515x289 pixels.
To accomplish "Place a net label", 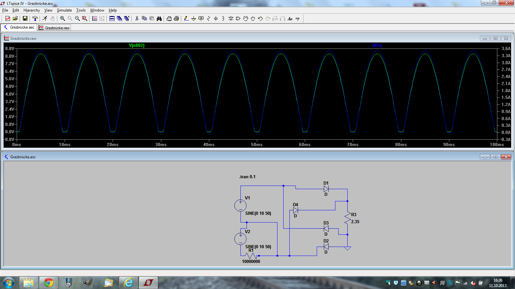I will click(x=201, y=19).
